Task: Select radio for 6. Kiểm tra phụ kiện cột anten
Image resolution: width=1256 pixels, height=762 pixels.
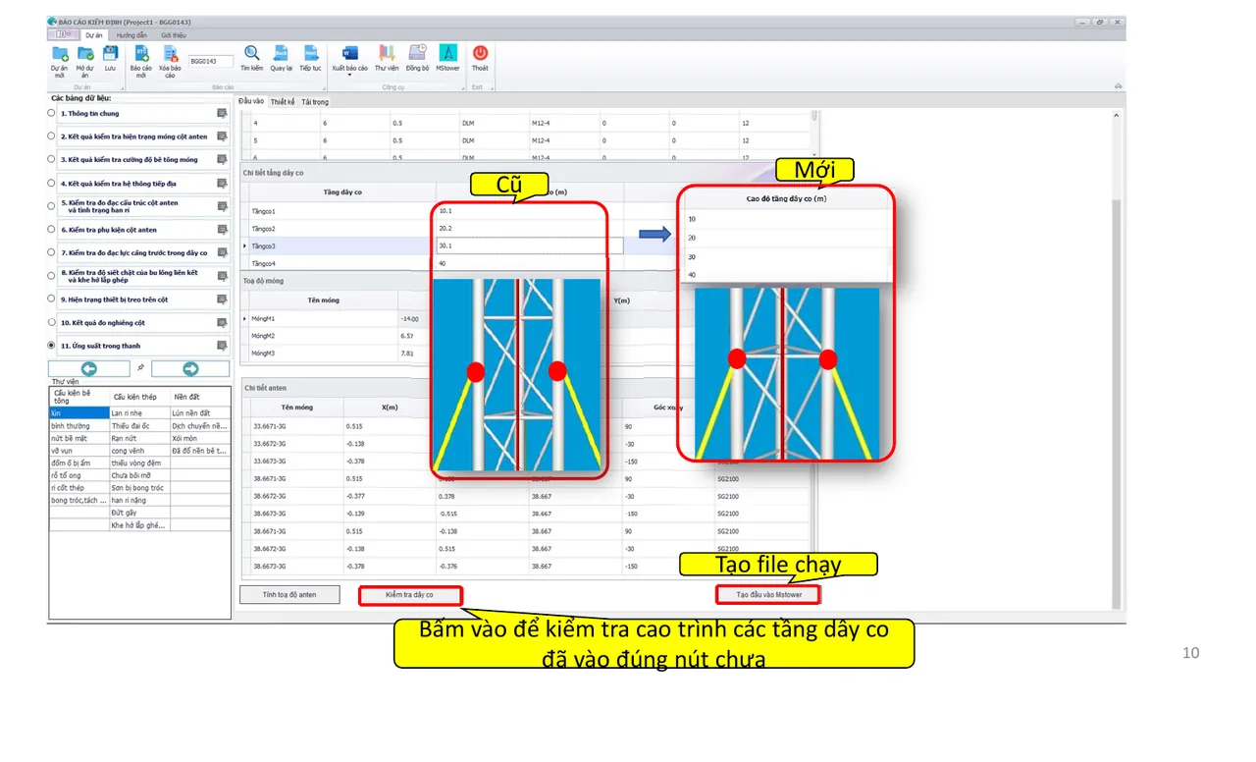Action: coord(52,230)
